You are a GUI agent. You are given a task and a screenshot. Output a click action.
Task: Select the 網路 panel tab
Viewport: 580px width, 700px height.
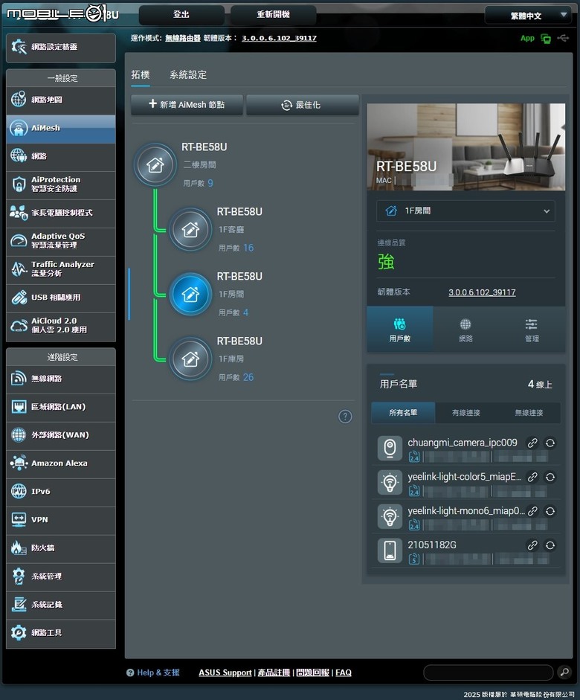[465, 330]
